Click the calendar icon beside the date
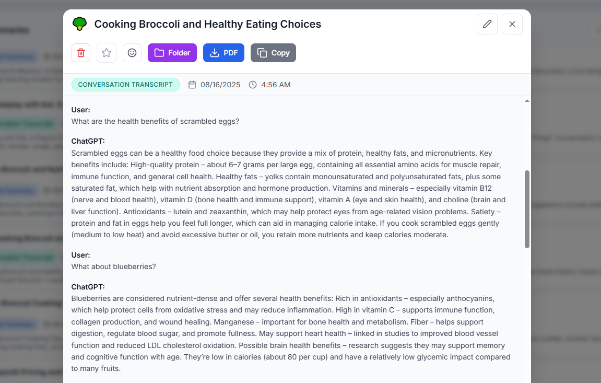The height and width of the screenshot is (383, 601). [x=192, y=85]
